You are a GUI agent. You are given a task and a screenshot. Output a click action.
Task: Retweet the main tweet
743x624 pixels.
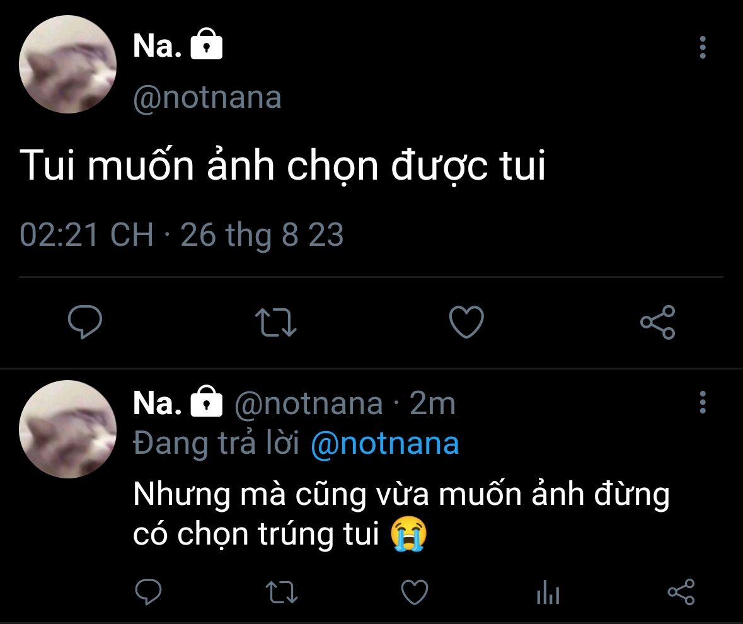point(276,322)
